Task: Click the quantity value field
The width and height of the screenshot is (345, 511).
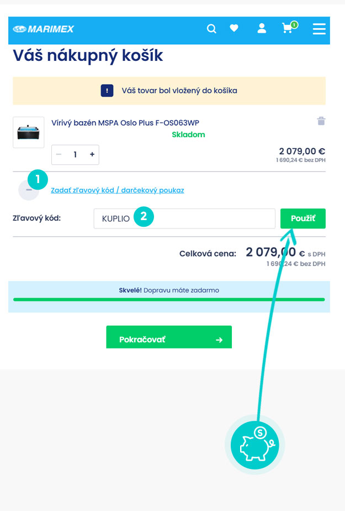Action: pos(75,155)
